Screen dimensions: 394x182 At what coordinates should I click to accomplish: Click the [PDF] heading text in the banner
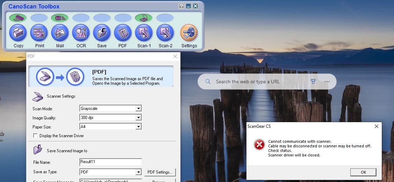coord(99,72)
